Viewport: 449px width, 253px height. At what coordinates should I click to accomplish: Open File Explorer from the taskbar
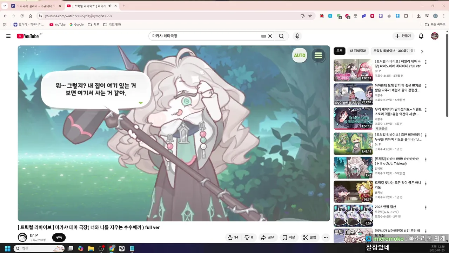tap(91, 248)
